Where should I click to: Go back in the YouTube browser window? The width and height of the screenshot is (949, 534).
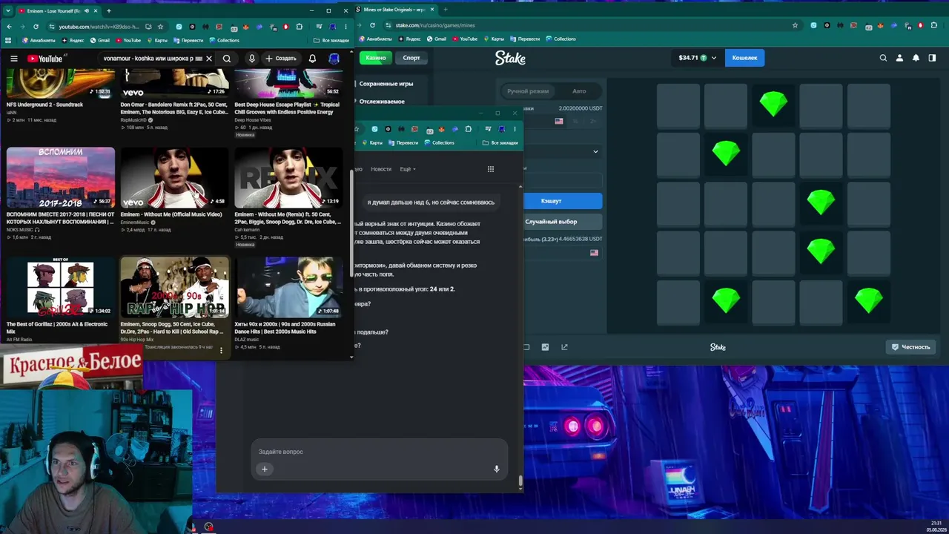pyautogui.click(x=9, y=27)
